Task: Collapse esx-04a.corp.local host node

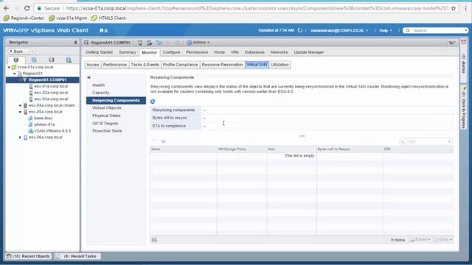Action: (x=20, y=105)
